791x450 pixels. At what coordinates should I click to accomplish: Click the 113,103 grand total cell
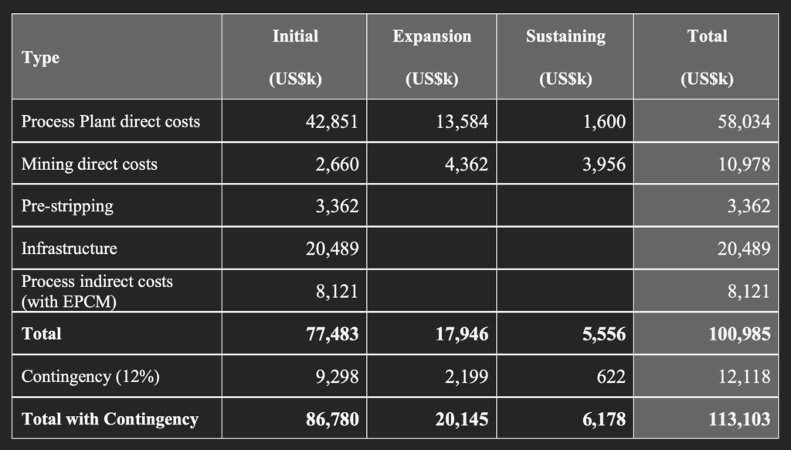[740, 418]
